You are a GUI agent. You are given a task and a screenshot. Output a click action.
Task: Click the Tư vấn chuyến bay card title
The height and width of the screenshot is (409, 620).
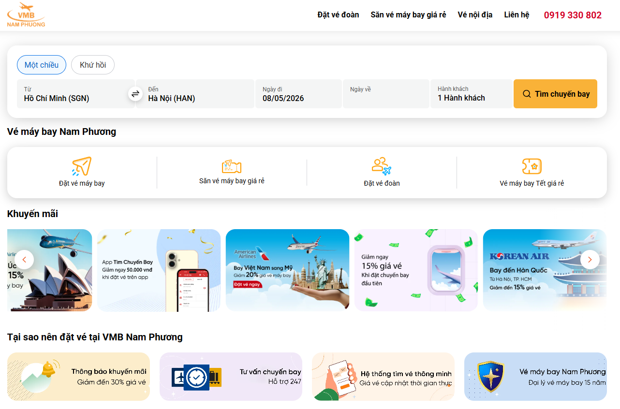coord(270,372)
